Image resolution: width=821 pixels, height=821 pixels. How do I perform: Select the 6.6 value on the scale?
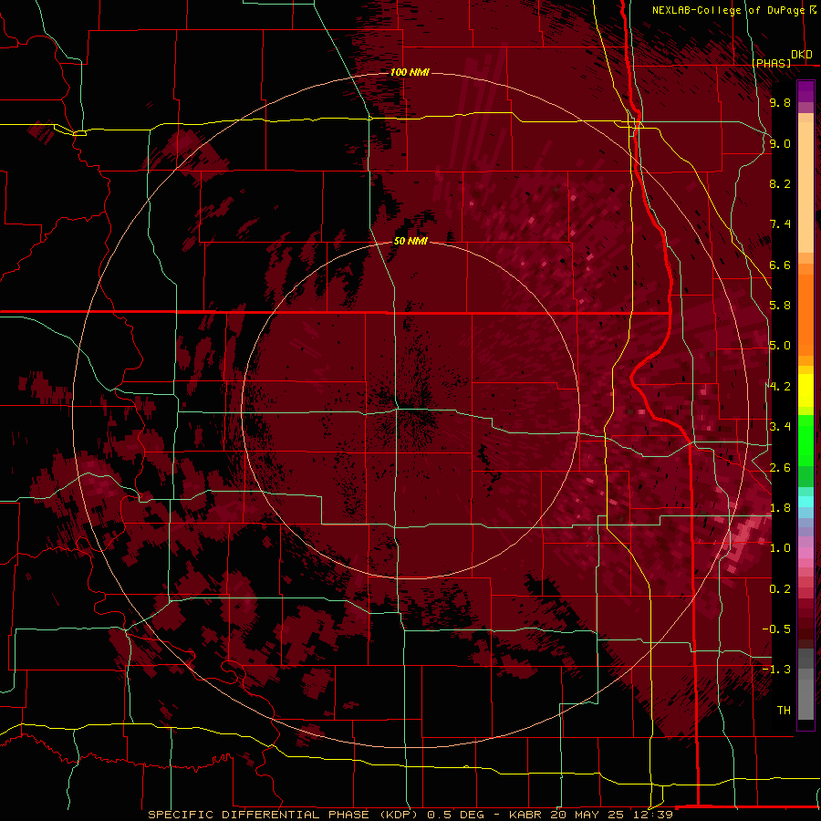(x=780, y=265)
